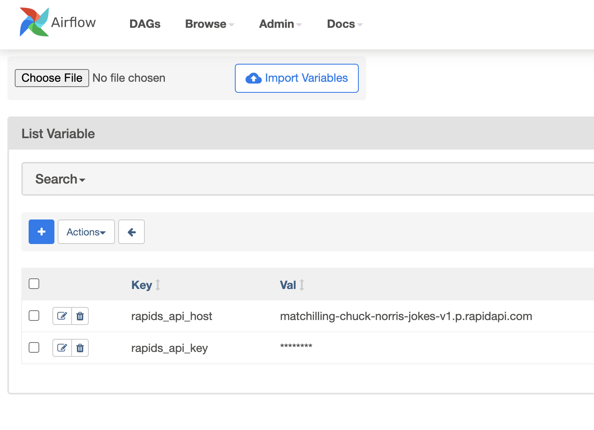Check the rapids_api_host row checkbox
The image size is (594, 430).
tap(34, 316)
